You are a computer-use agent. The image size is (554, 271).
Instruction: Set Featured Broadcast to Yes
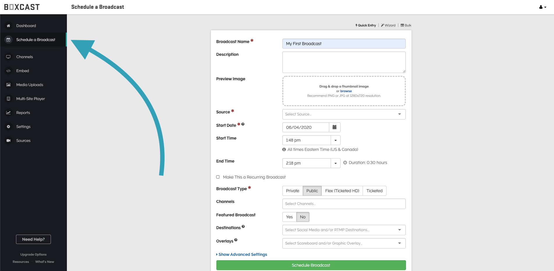click(289, 217)
